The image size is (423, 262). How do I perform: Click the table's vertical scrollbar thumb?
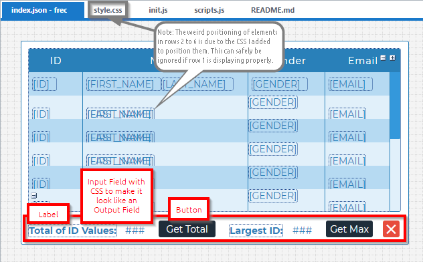point(395,106)
